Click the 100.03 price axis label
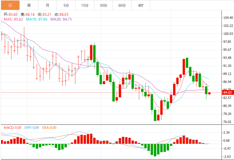 (228, 34)
